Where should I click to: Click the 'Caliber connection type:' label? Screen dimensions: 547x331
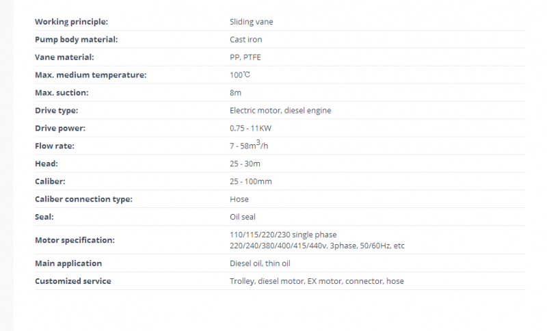83,199
